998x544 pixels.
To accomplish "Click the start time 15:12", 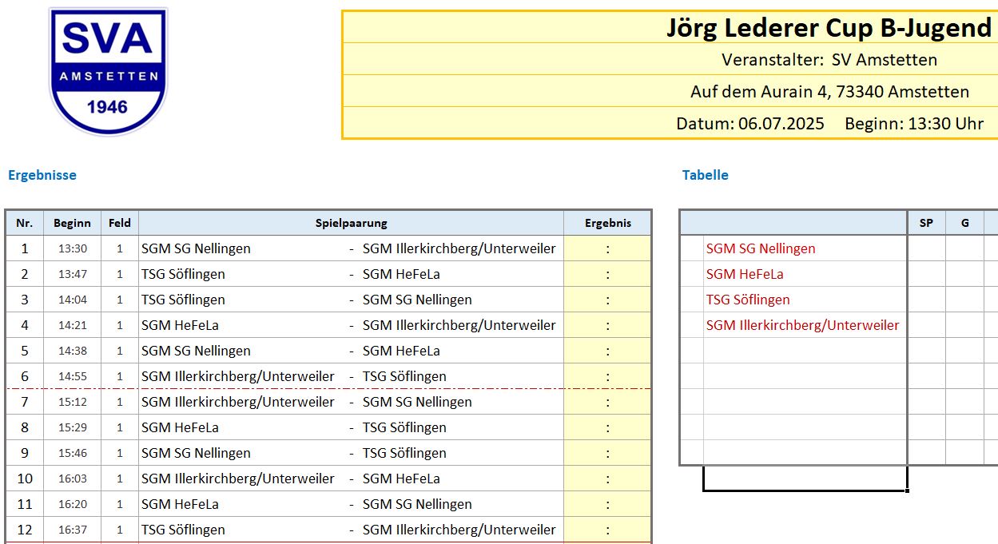I will tap(73, 402).
